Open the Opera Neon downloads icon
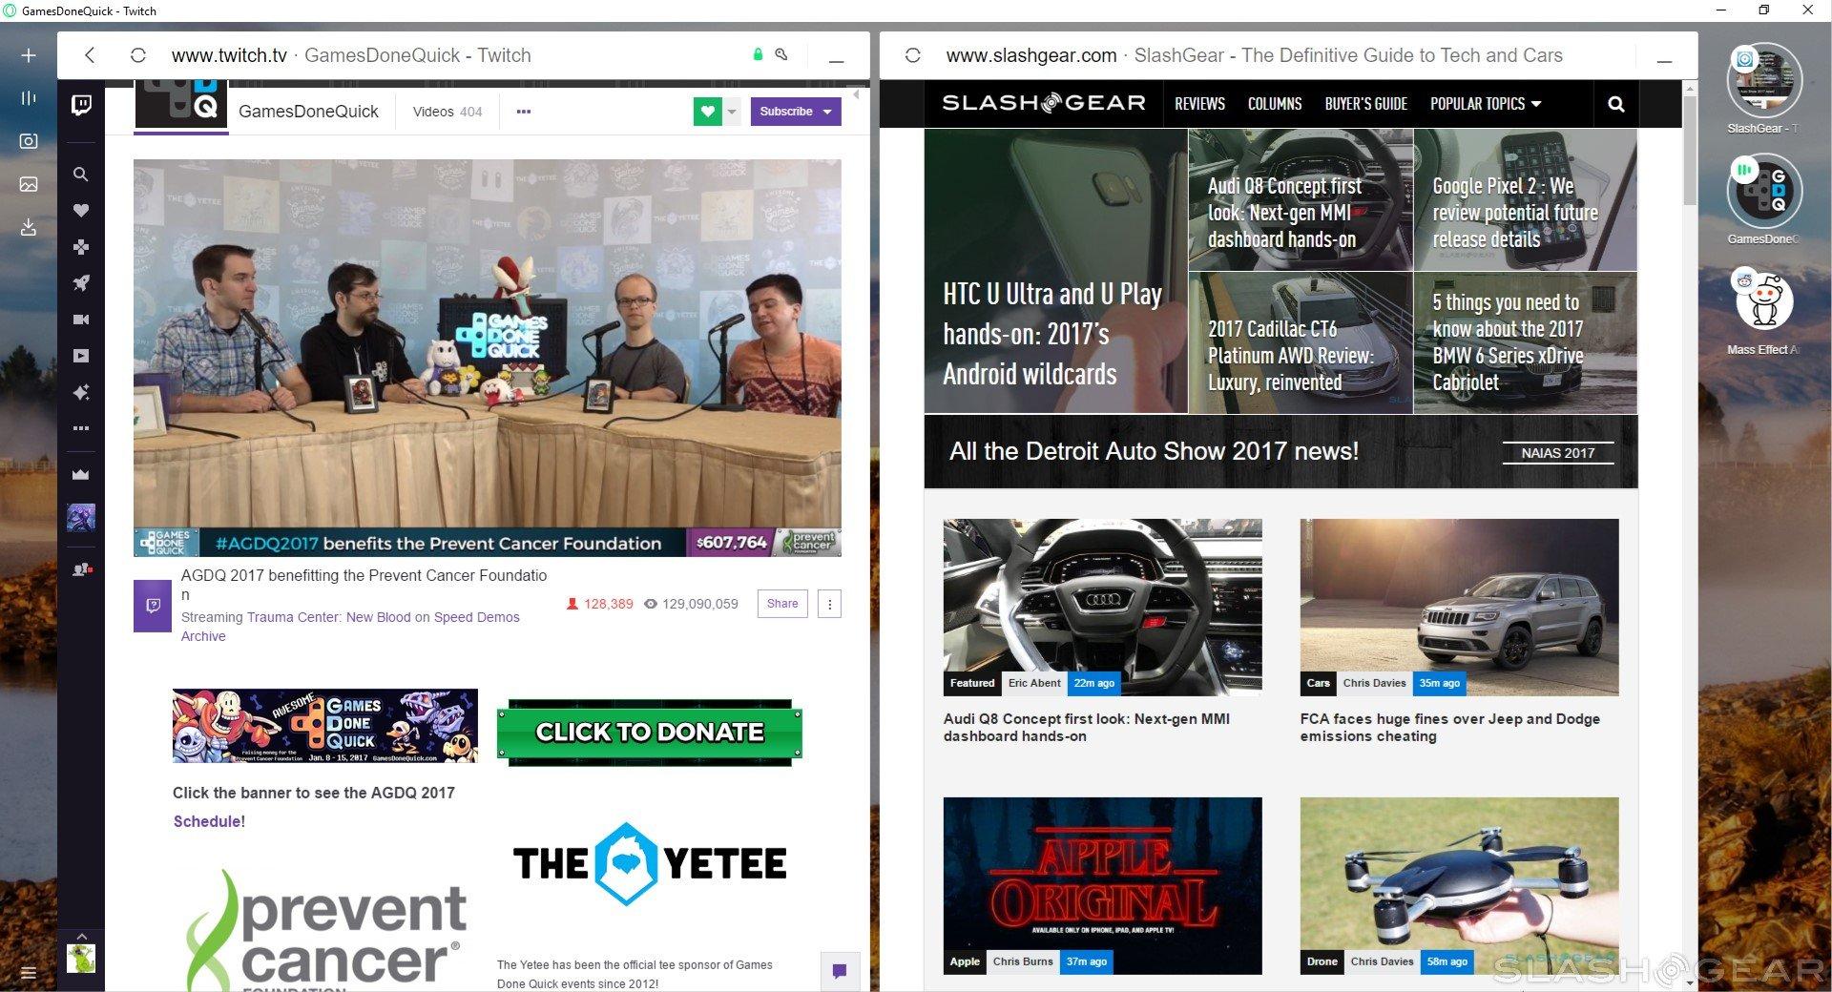1832x992 pixels. (29, 227)
